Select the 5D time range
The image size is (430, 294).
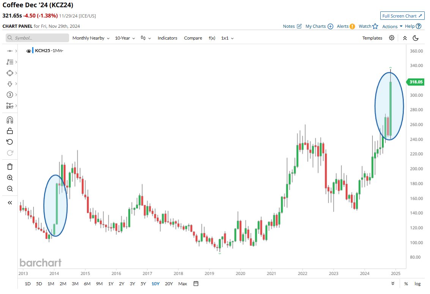[x=39, y=284]
